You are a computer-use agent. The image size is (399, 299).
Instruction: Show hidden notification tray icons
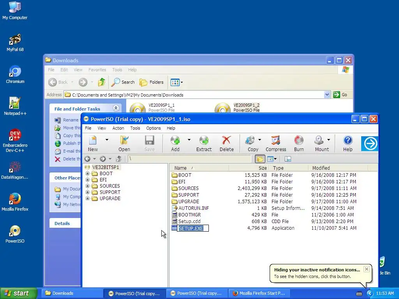(x=370, y=294)
